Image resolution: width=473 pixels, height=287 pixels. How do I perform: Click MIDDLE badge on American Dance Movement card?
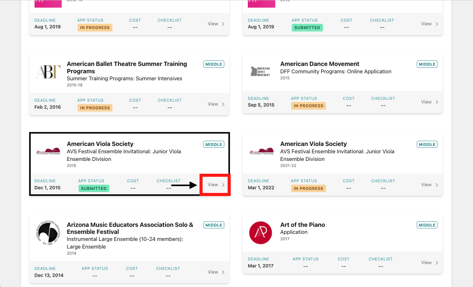pyautogui.click(x=427, y=64)
